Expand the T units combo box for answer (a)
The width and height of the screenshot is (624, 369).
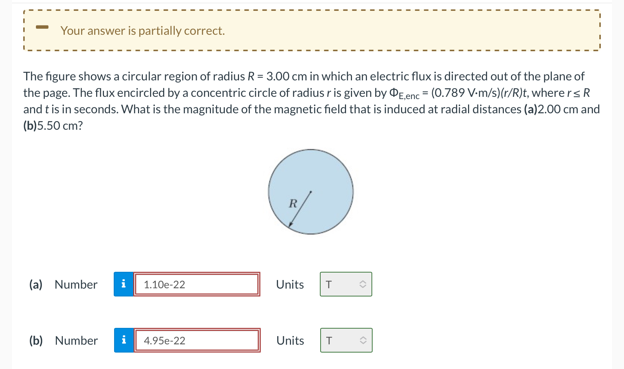coord(345,284)
